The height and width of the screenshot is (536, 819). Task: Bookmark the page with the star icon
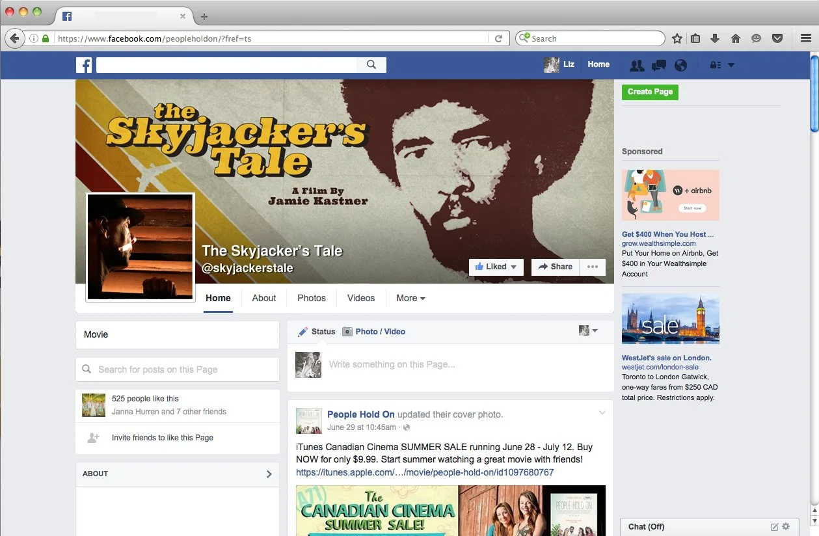[677, 38]
